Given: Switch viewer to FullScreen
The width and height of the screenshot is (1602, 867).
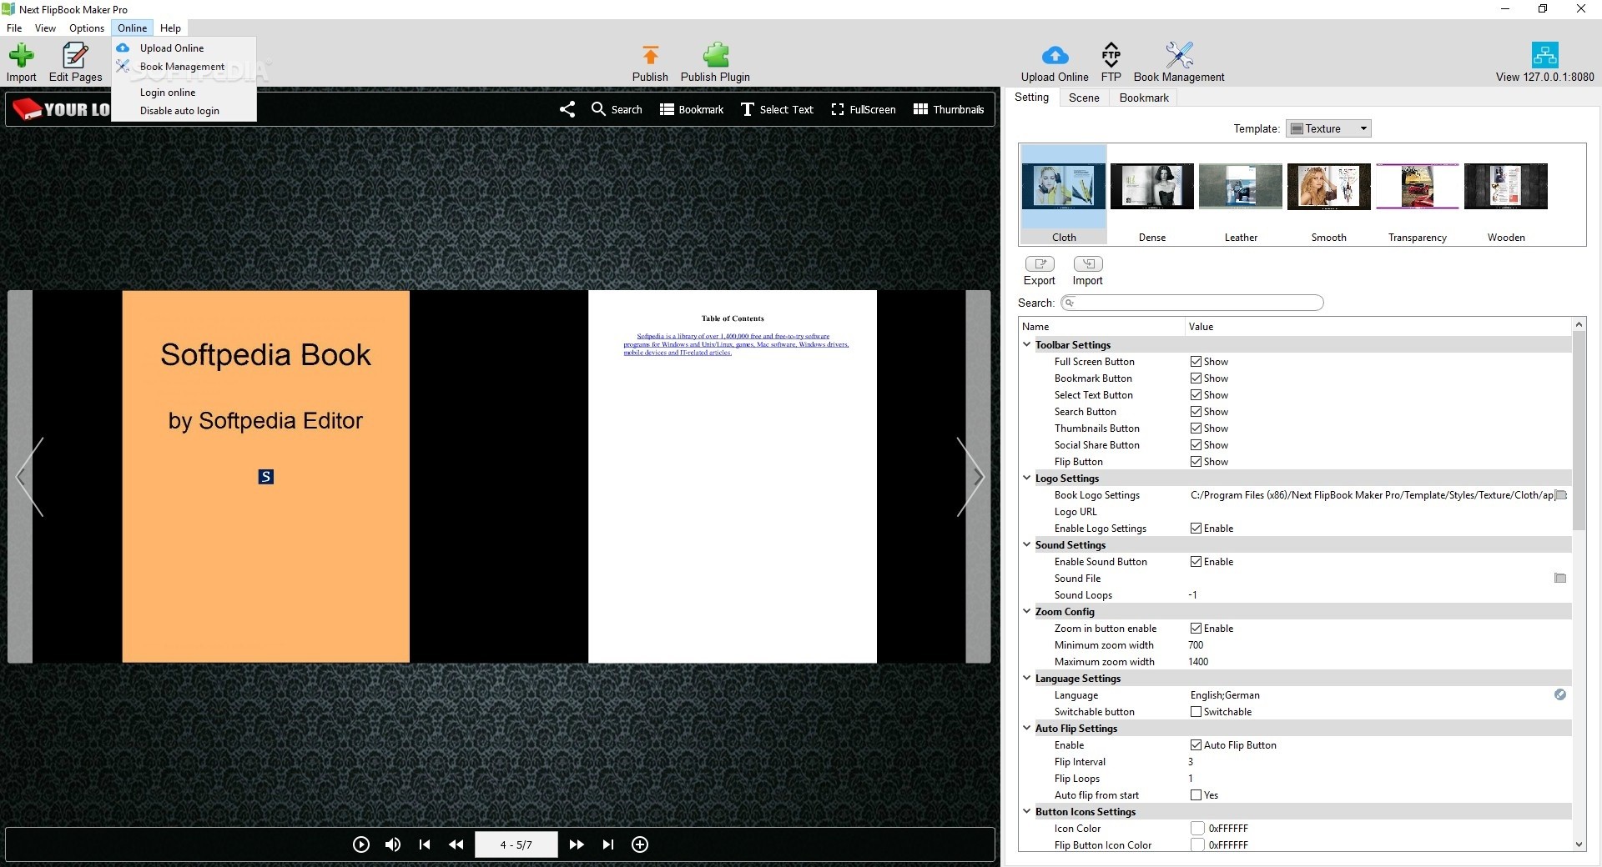Looking at the screenshot, I should point(864,109).
